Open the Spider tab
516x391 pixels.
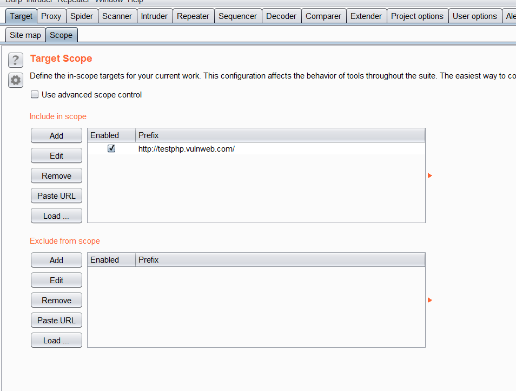coord(82,16)
